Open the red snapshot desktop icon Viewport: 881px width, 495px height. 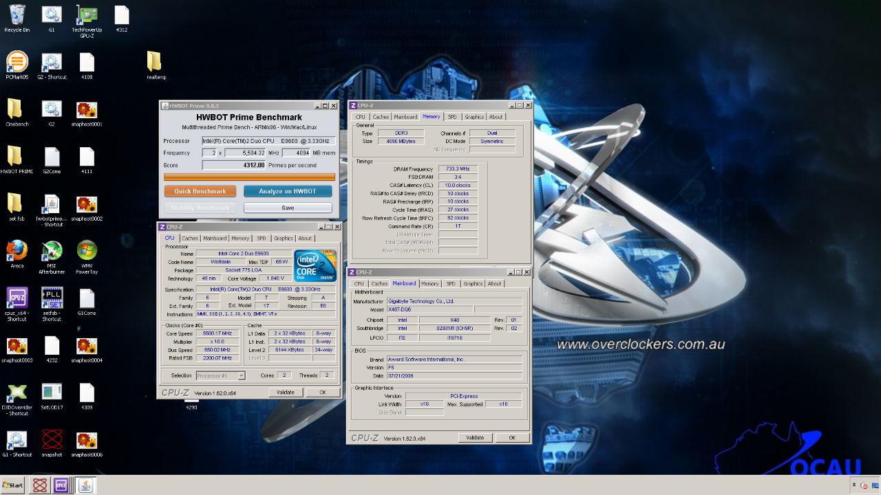point(52,443)
